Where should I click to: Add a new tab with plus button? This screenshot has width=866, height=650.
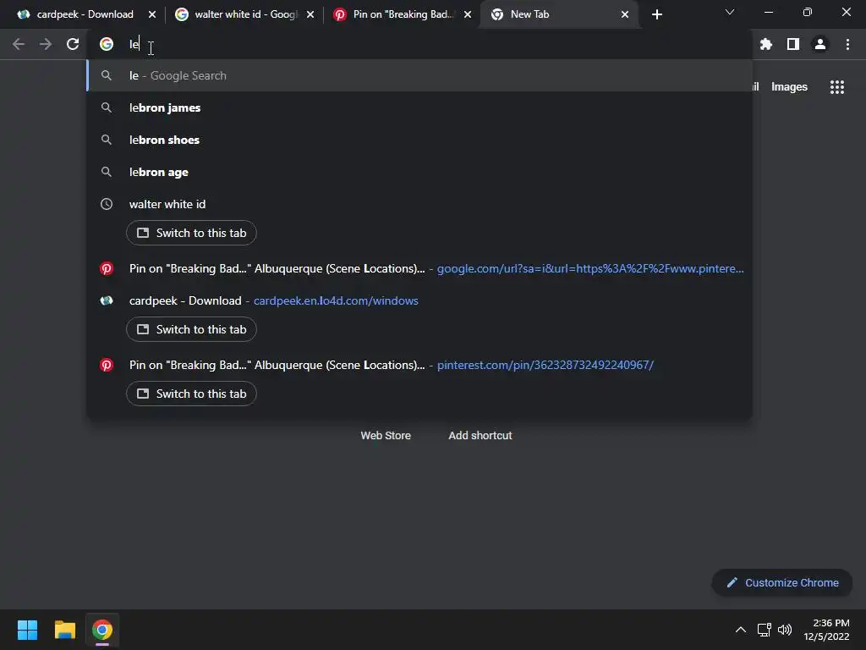tap(656, 14)
